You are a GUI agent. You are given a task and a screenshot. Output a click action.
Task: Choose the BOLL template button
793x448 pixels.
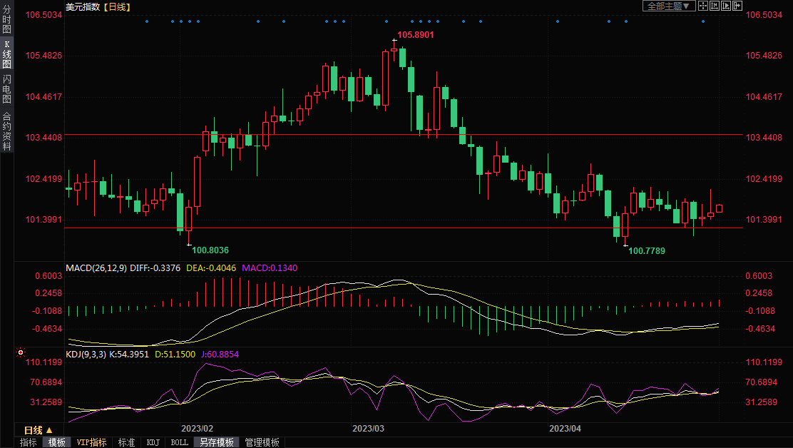click(x=180, y=442)
